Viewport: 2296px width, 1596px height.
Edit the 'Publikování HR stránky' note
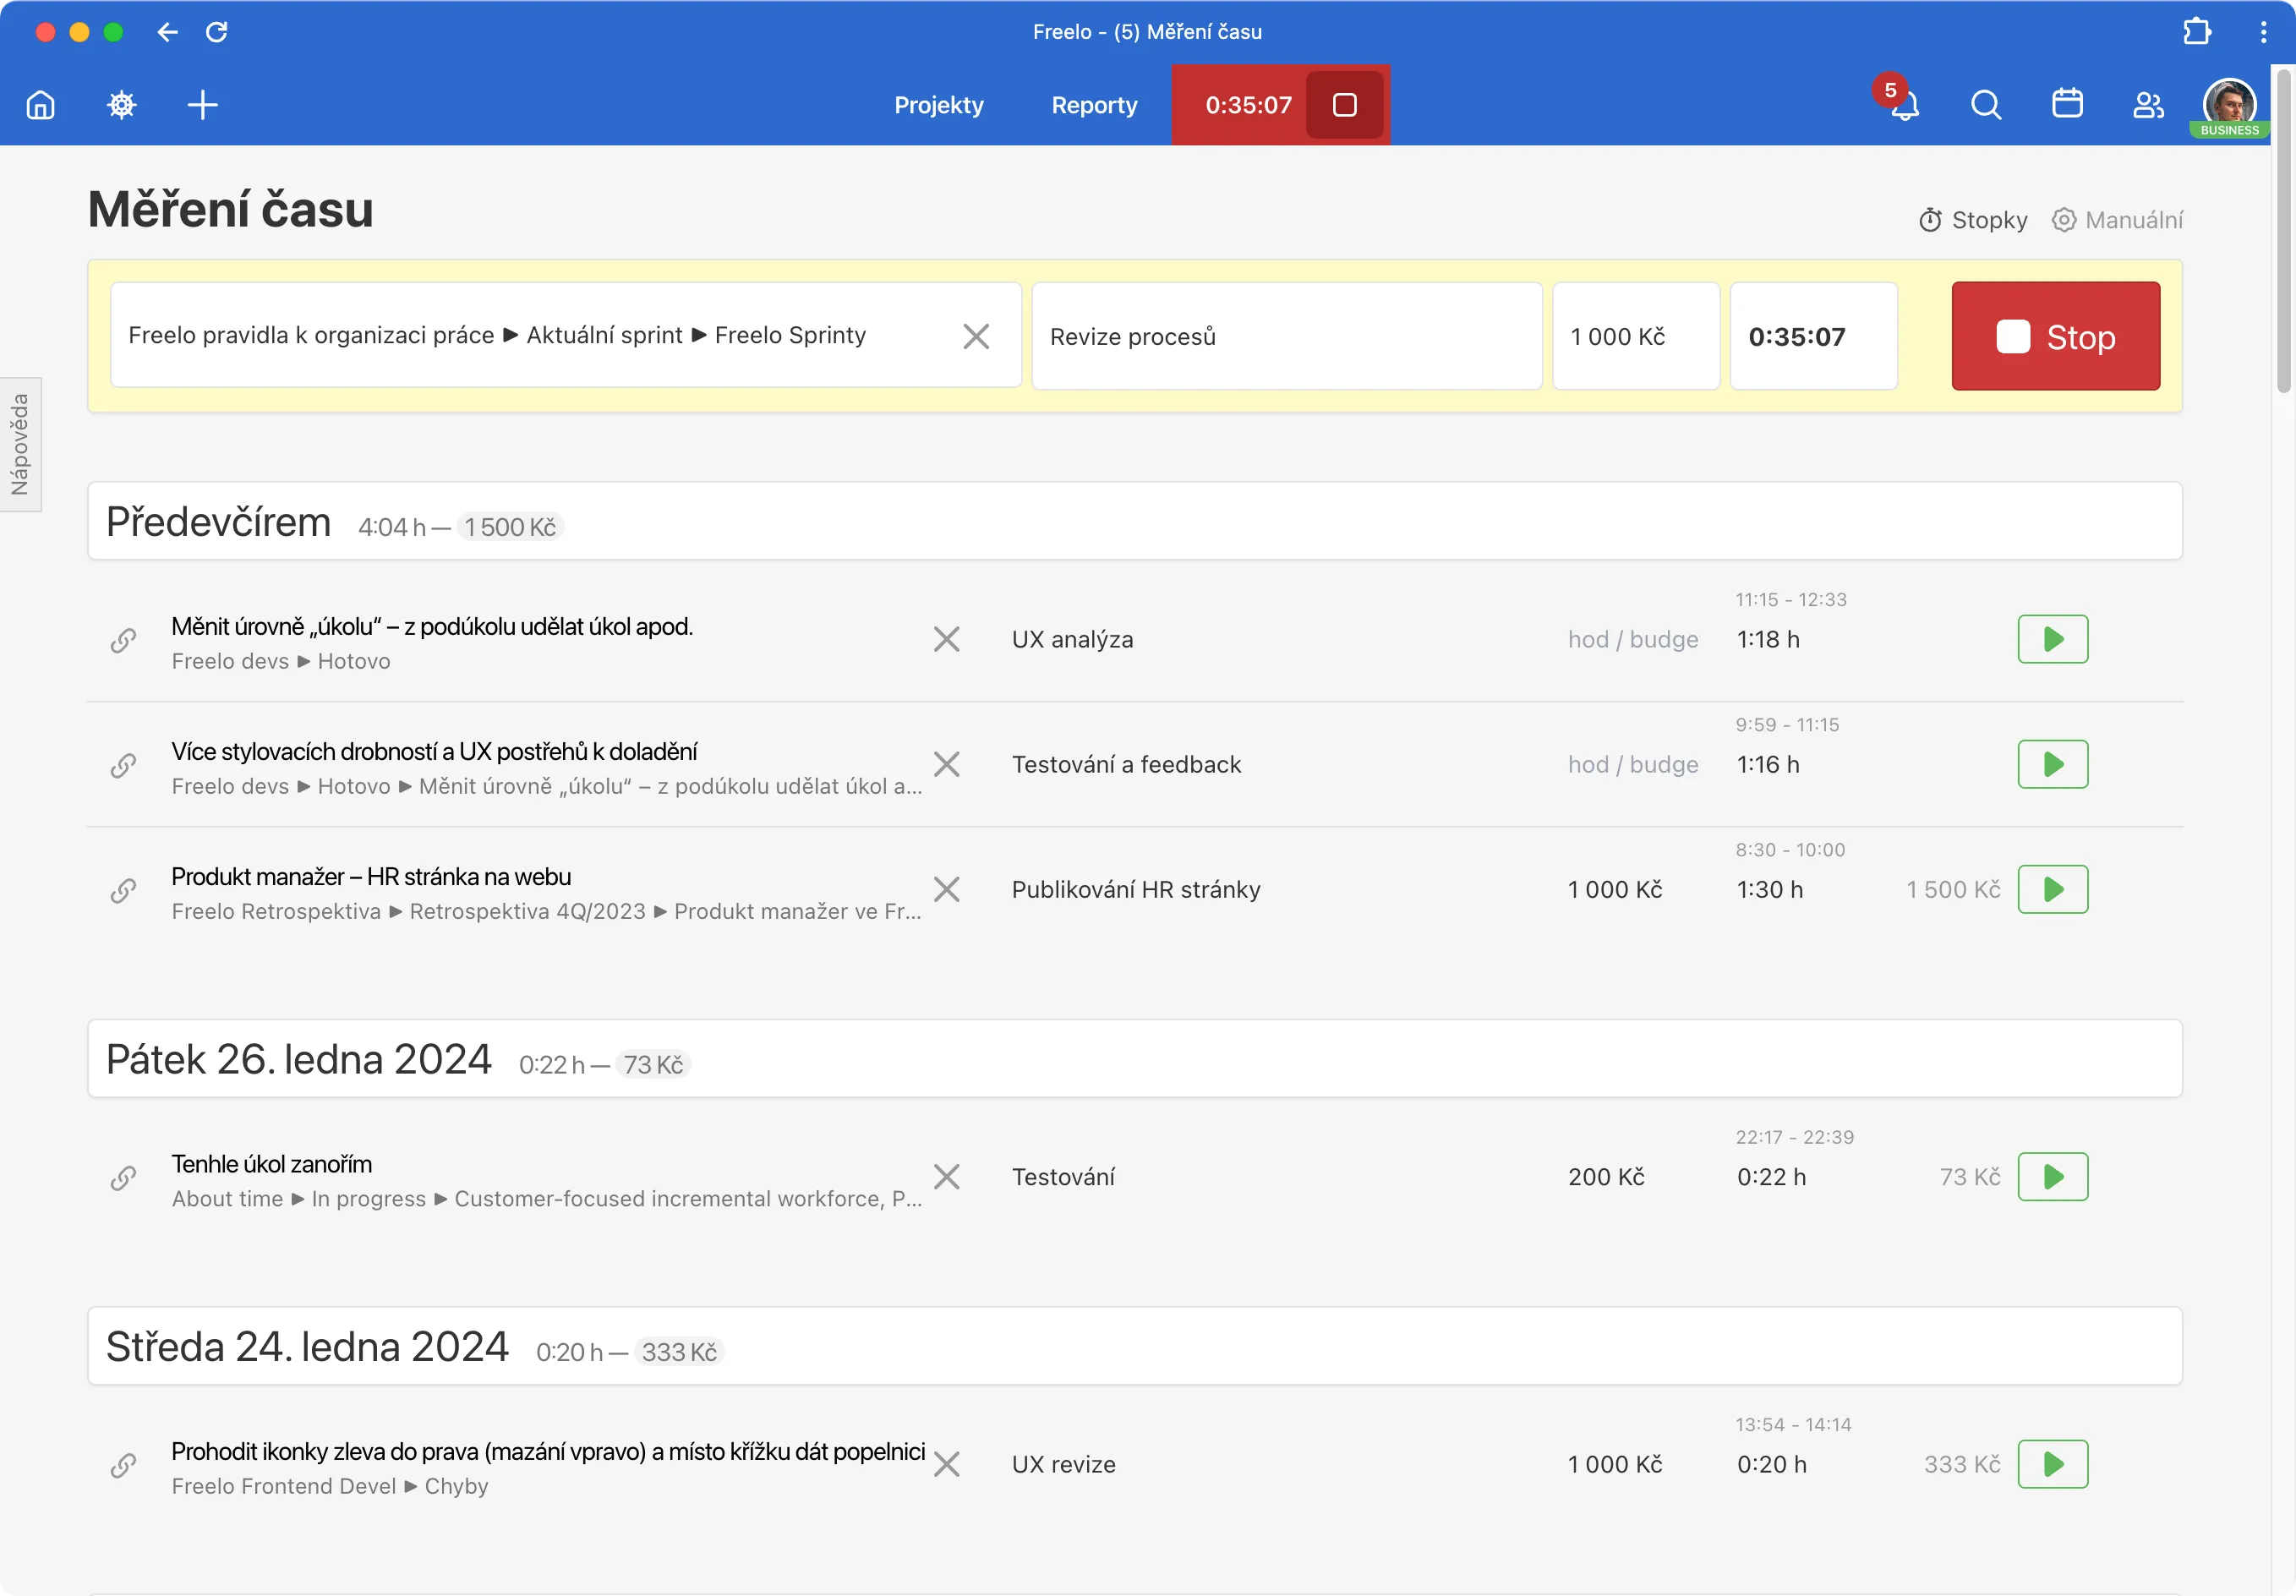coord(1136,890)
